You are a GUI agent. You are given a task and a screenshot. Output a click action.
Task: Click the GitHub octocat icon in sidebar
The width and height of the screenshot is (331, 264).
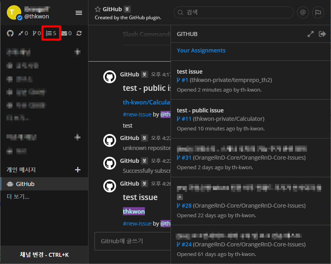tap(10, 33)
